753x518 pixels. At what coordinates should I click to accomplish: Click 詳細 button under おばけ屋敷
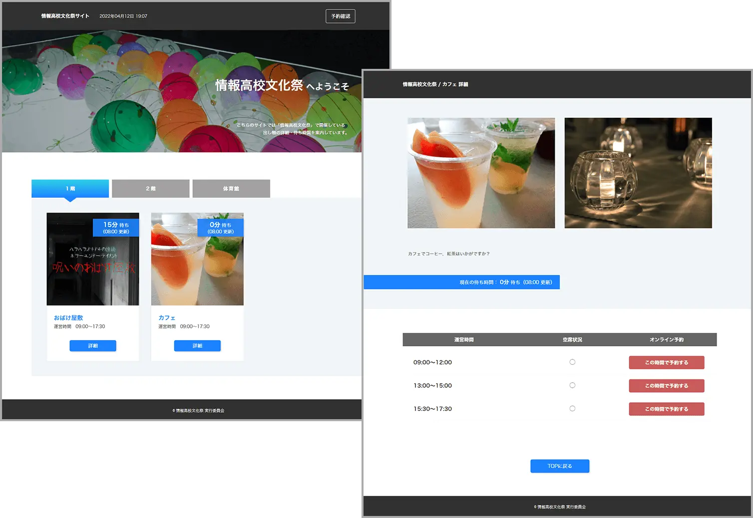93,346
